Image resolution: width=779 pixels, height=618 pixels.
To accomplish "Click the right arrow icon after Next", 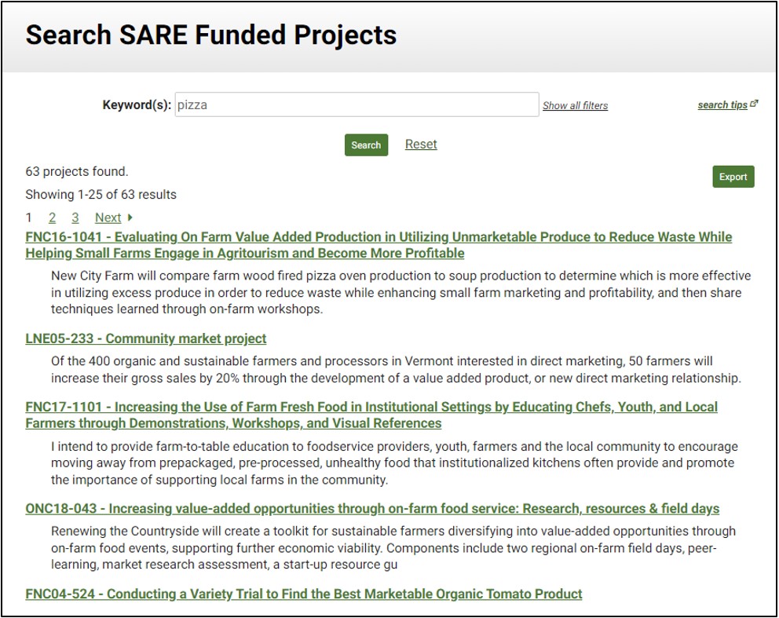I will pyautogui.click(x=130, y=218).
